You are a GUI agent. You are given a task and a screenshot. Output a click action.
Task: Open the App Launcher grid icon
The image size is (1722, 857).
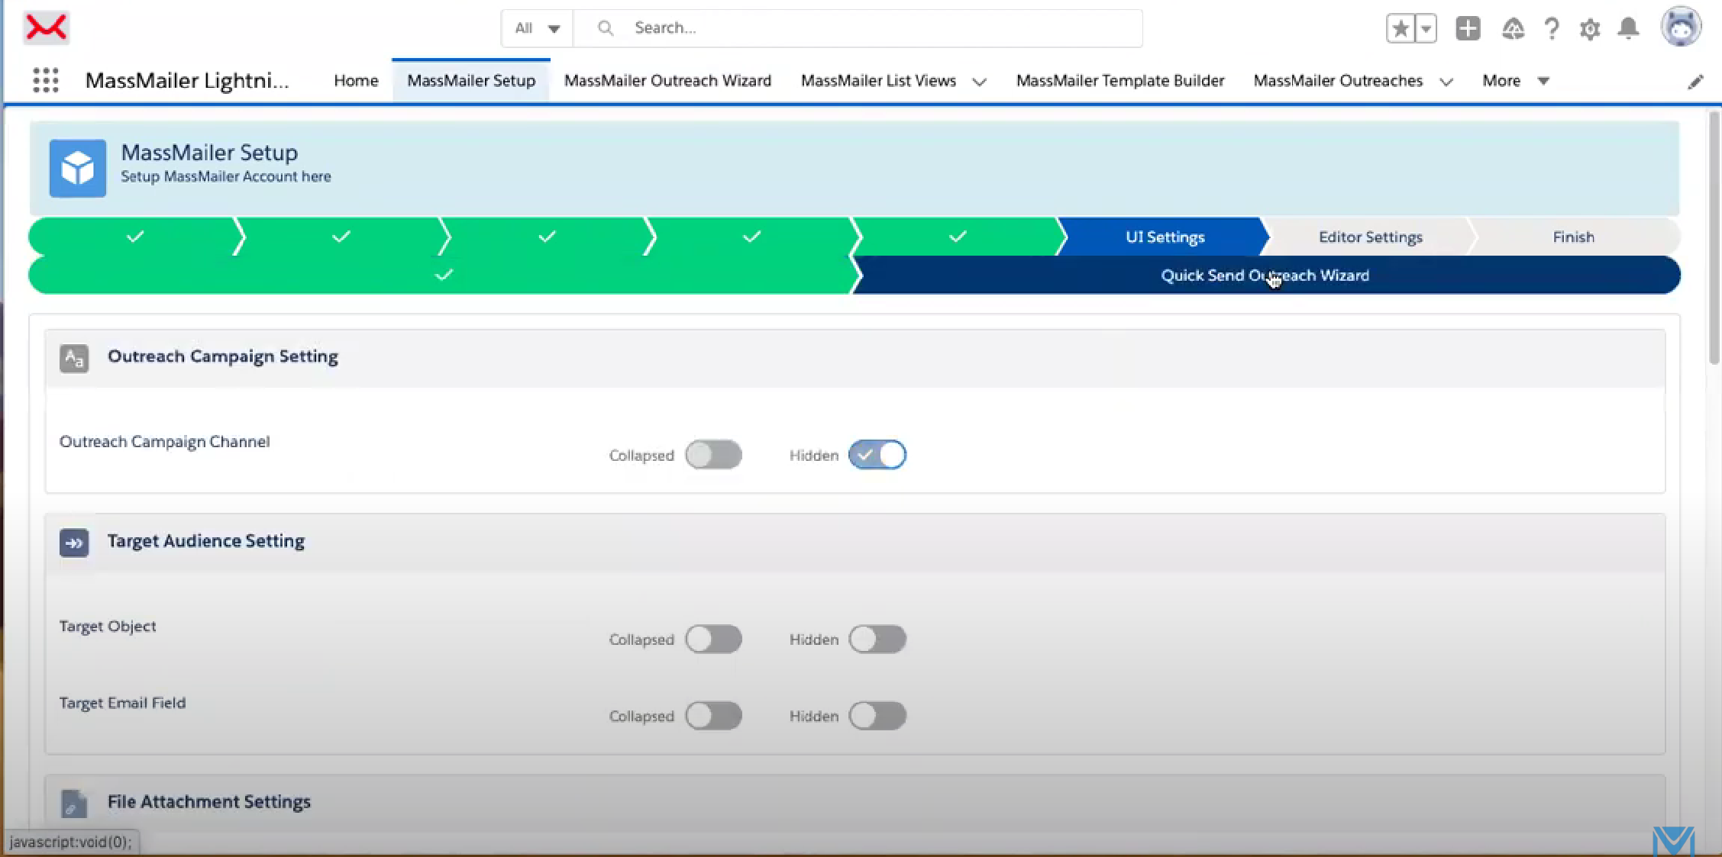click(46, 80)
